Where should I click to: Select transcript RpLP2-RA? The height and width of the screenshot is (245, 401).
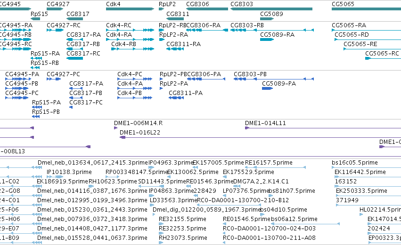tap(173, 35)
